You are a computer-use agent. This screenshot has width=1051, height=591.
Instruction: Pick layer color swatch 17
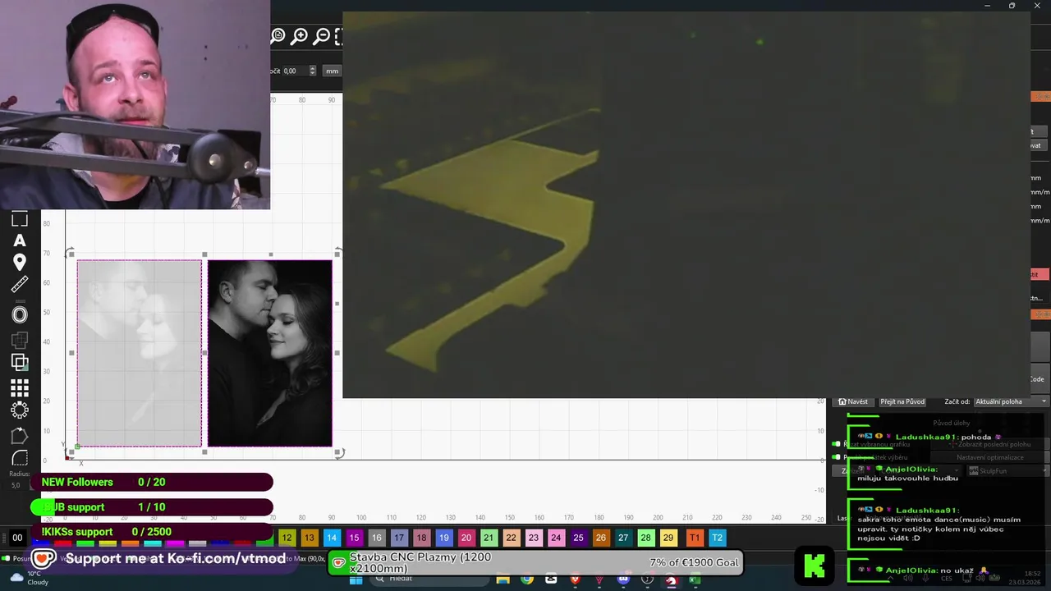click(x=399, y=538)
